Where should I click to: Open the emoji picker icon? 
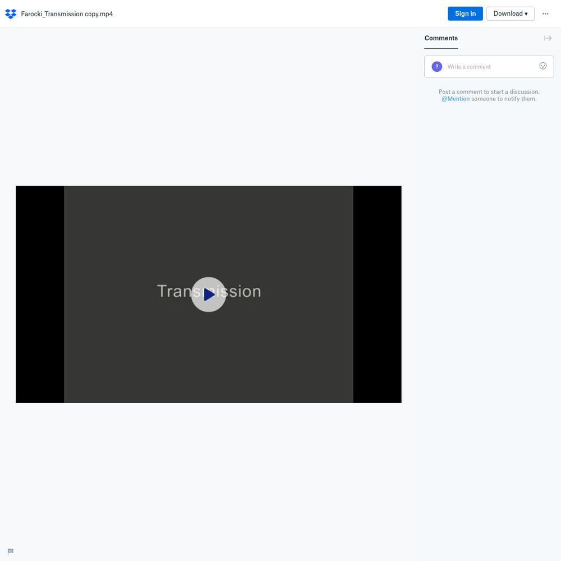pyautogui.click(x=542, y=66)
